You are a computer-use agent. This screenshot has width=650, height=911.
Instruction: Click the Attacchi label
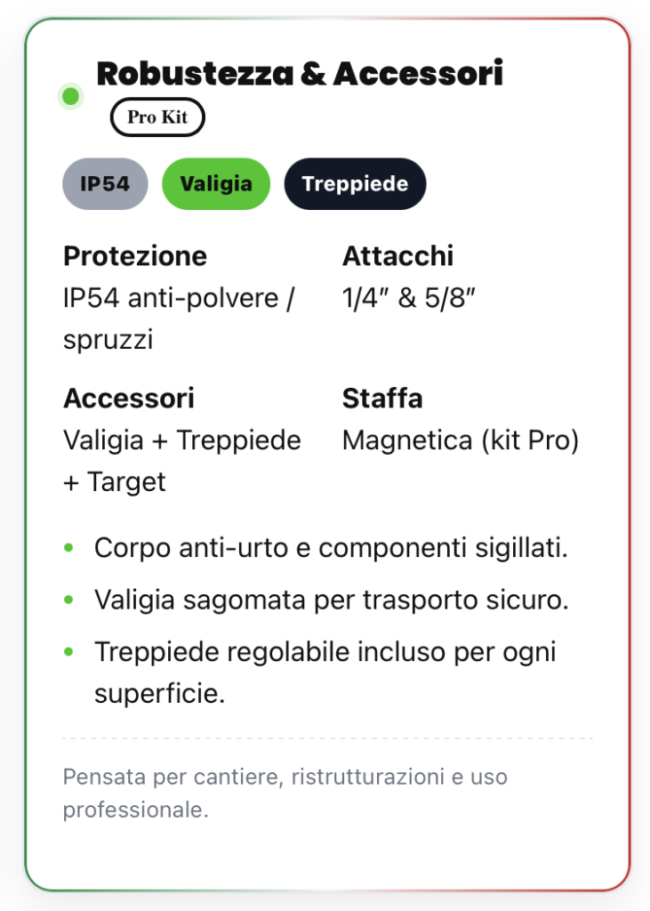(397, 256)
